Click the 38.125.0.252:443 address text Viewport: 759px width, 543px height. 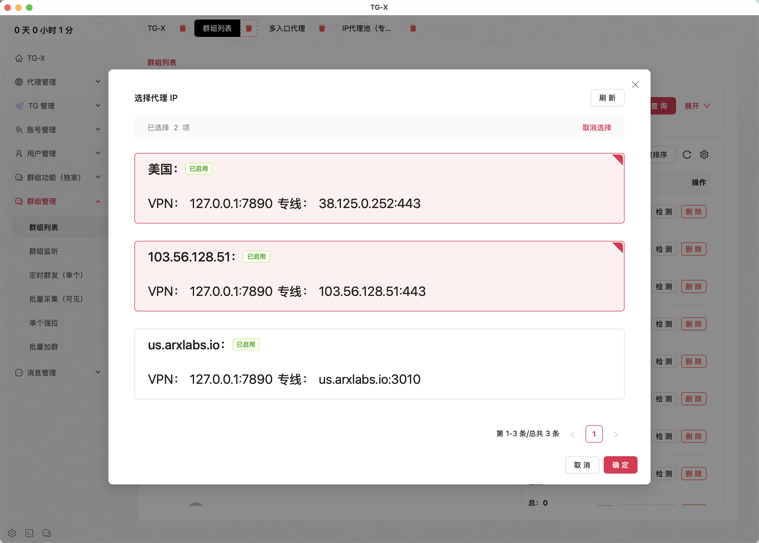point(369,203)
